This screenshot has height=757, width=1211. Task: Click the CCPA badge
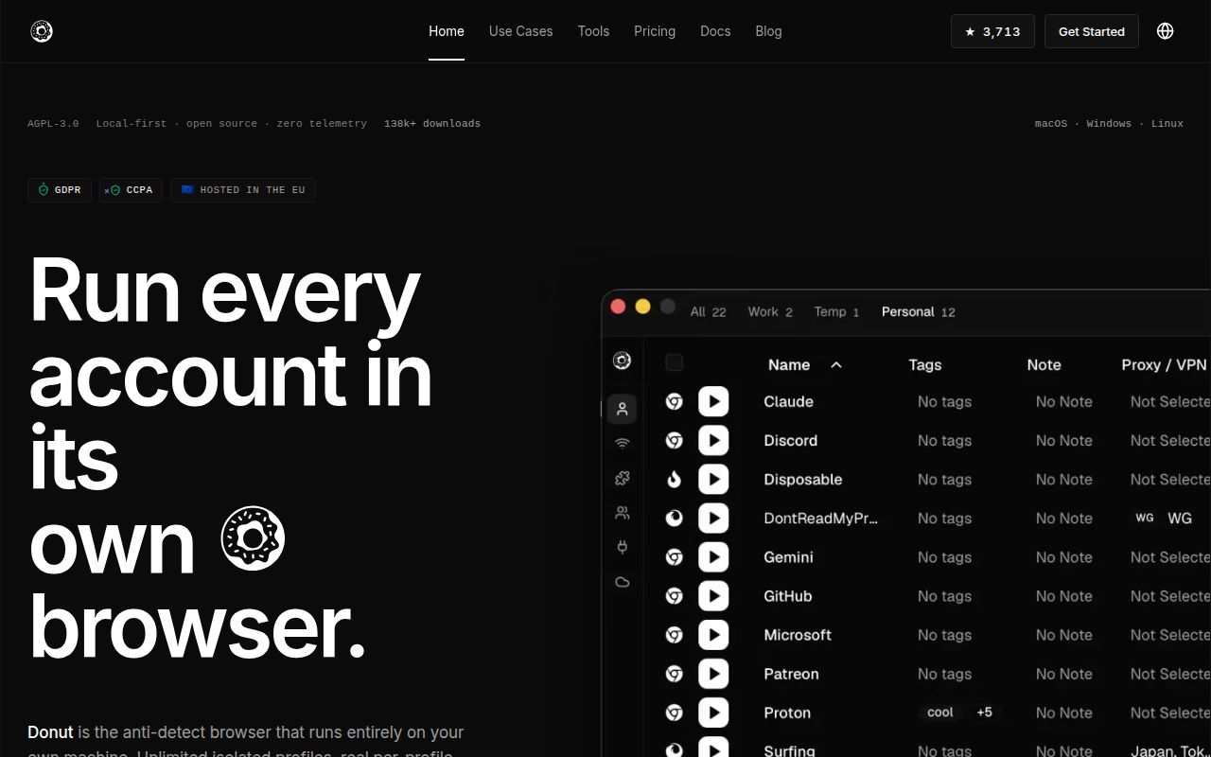click(131, 190)
